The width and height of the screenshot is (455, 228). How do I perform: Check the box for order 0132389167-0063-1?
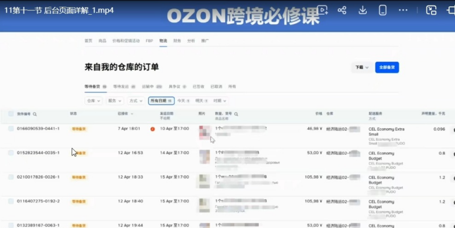(11, 225)
